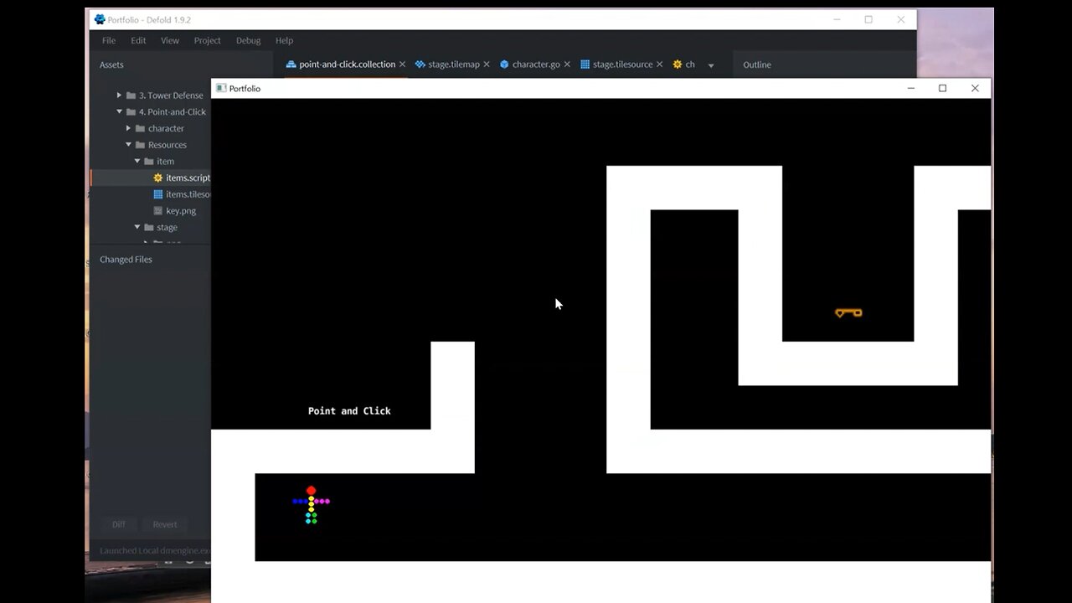Click the stage folder icon
Screen dimensions: 1072x603
pyautogui.click(x=149, y=227)
